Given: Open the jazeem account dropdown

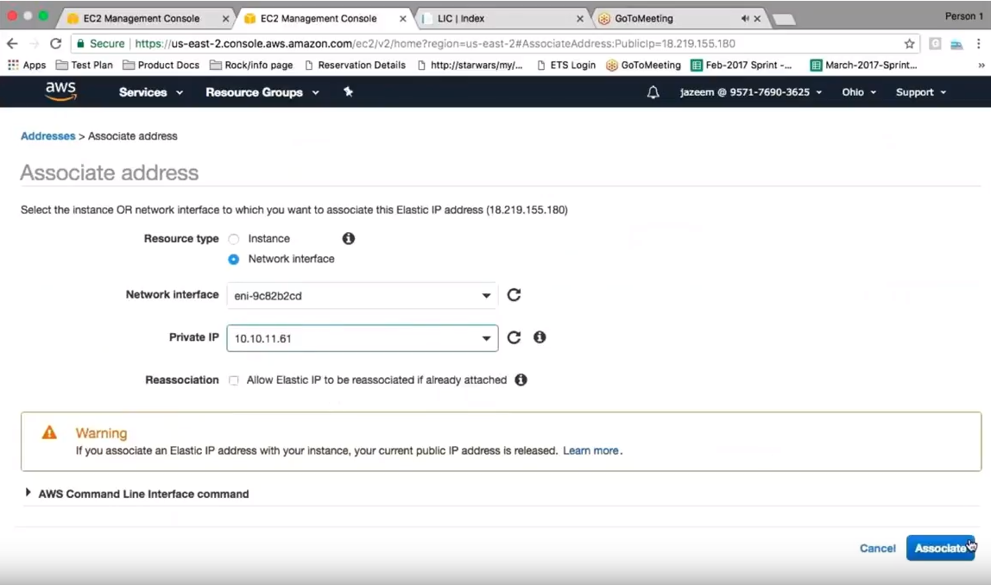Looking at the screenshot, I should click(751, 92).
